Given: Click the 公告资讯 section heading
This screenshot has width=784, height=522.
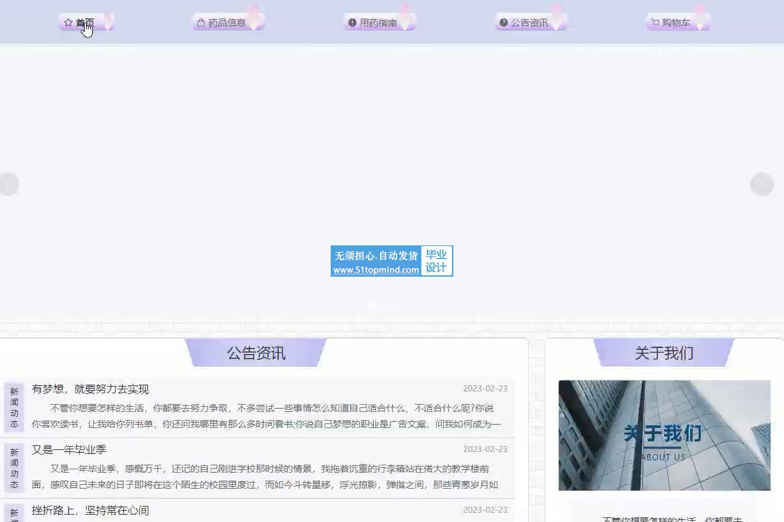Looking at the screenshot, I should [x=256, y=353].
